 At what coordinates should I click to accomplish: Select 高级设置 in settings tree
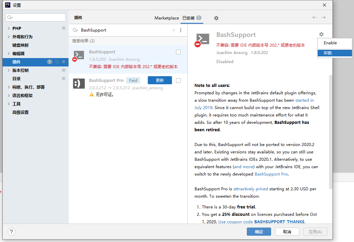click(x=20, y=112)
